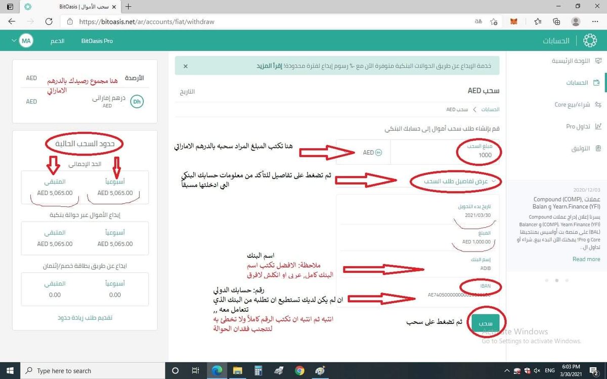The height and width of the screenshot is (379, 607).
Task: Click the browser address bar URL
Action: [147, 22]
